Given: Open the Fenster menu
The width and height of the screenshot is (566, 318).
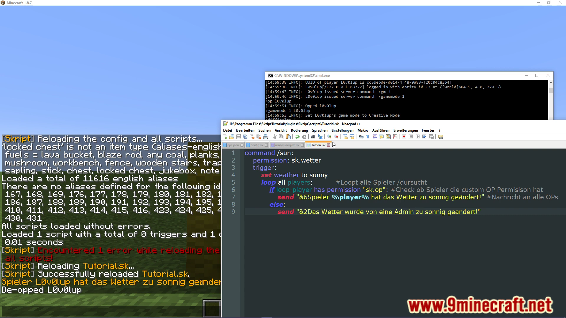Looking at the screenshot, I should click(428, 130).
